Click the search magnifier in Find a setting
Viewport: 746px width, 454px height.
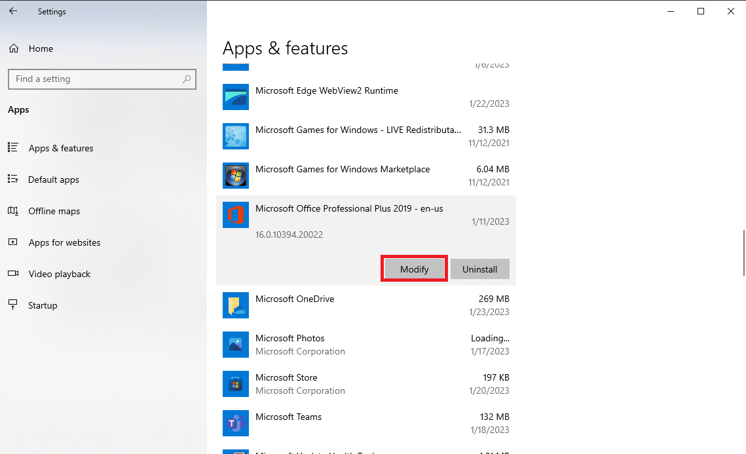tap(187, 79)
